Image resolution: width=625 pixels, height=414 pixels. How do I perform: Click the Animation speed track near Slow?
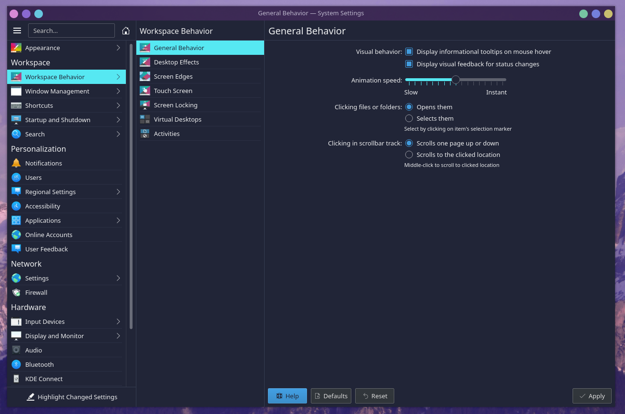pyautogui.click(x=410, y=80)
